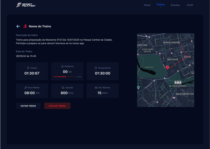The height and width of the screenshot is (149, 210).
Task: Open the Perfil menu item
Action: point(190,5)
